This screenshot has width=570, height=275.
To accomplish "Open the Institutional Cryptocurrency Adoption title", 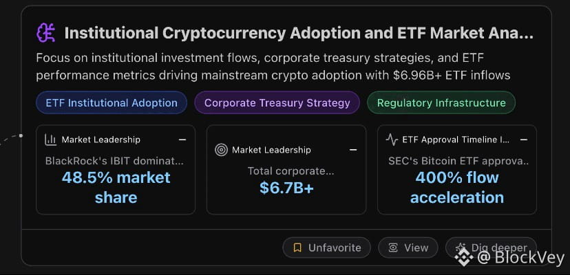I will (298, 32).
